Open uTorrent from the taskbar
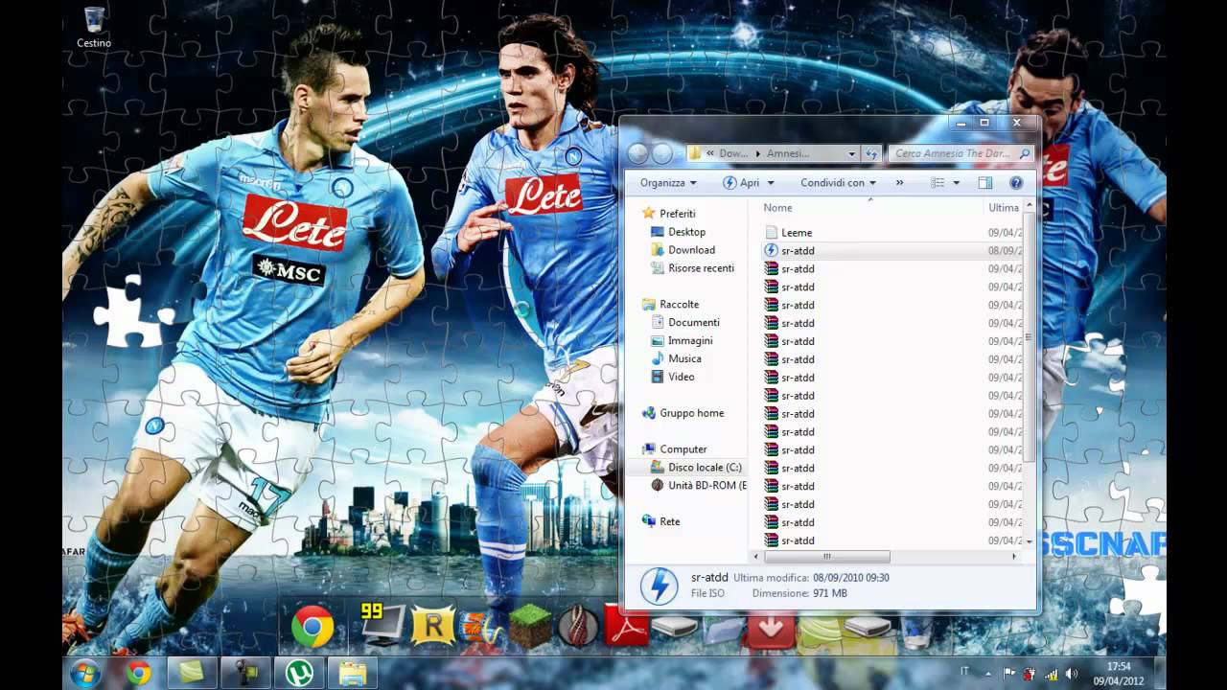Image resolution: width=1227 pixels, height=690 pixels. click(x=299, y=674)
